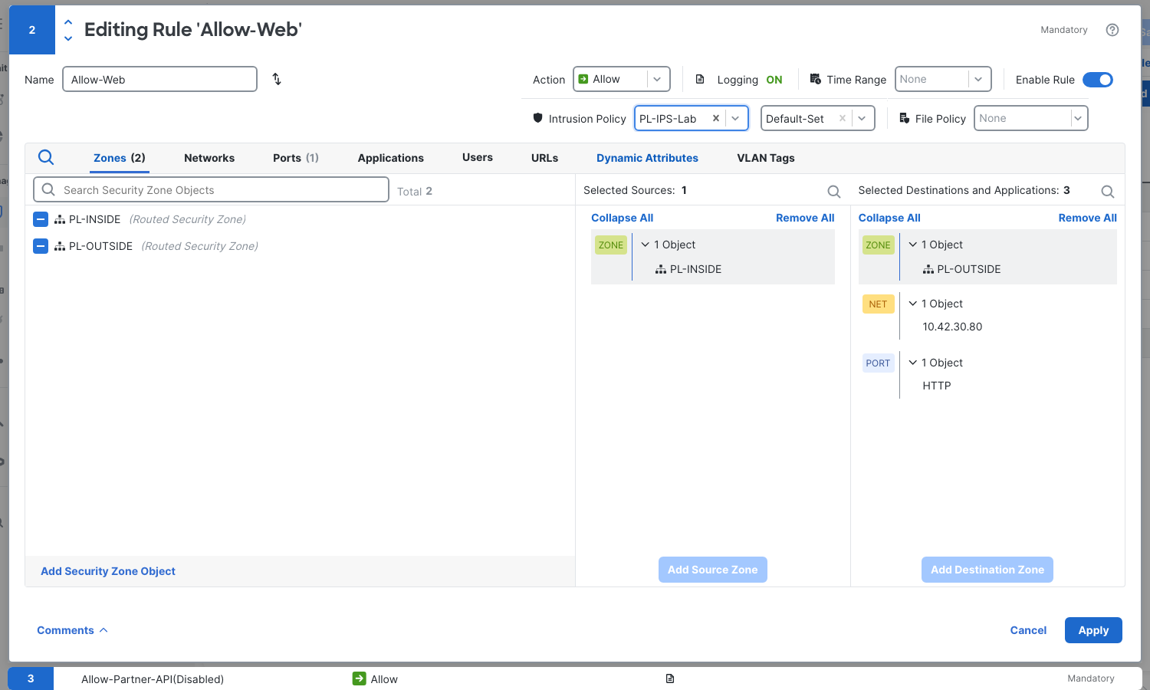Toggle the Enable Rule switch
The image size is (1150, 690).
tap(1098, 80)
